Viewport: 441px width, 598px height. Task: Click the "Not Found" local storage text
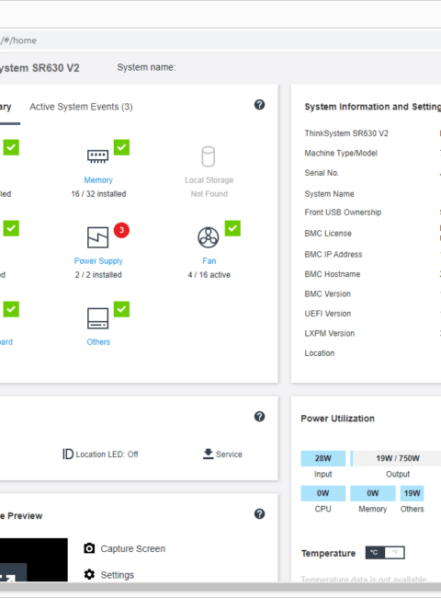click(209, 194)
